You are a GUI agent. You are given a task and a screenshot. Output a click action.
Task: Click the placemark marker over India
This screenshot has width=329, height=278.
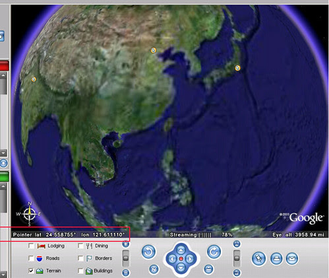click(x=34, y=79)
